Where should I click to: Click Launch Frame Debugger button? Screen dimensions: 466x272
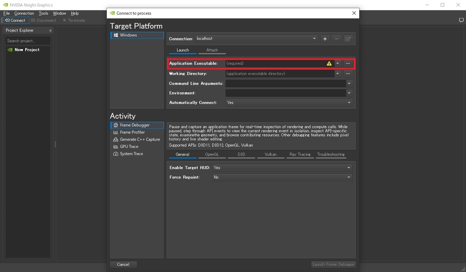[334, 264]
